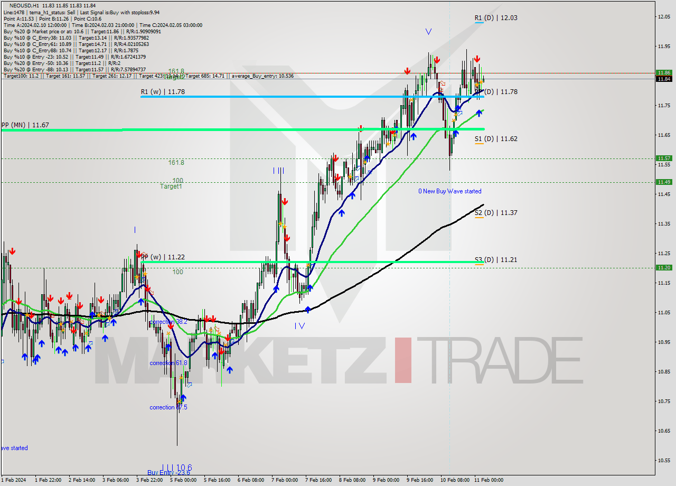Click the '0 New Buy Wave started' annotation
Viewport: 676px width, 486px height.
pos(450,191)
